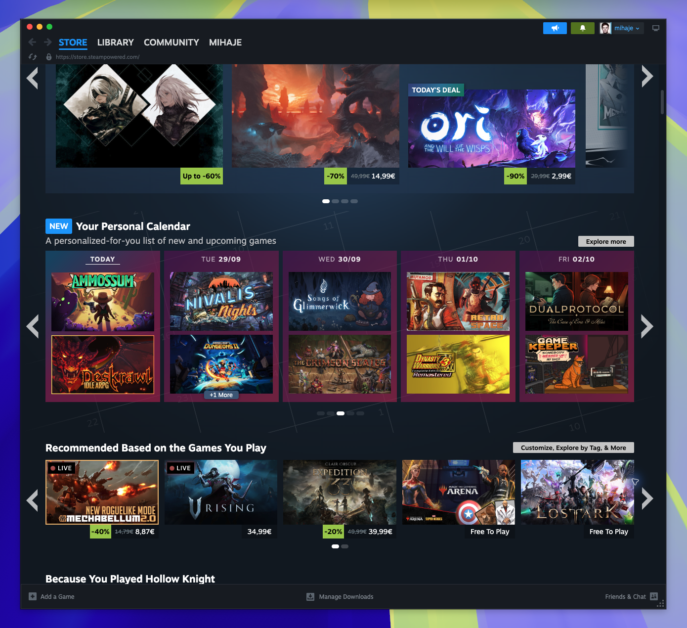The image size is (687, 628).
Task: Open the Songs of Glimmerwick thumbnail
Action: tap(340, 302)
